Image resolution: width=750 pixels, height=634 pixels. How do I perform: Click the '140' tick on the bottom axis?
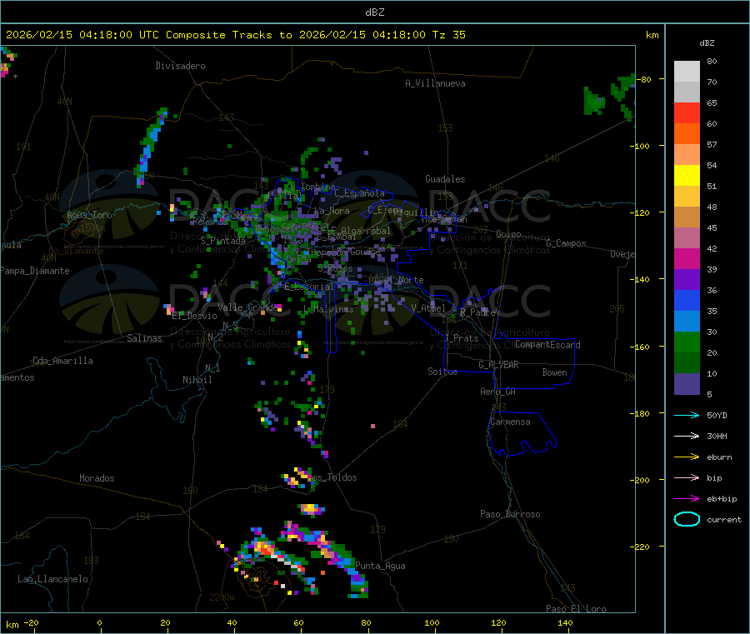coord(565,622)
